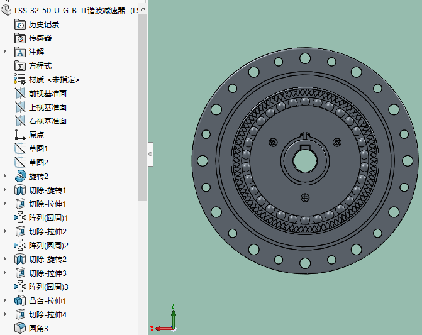Expand the 旋转2 feature
Image resolution: width=422 pixels, height=335 pixels.
click(x=5, y=175)
